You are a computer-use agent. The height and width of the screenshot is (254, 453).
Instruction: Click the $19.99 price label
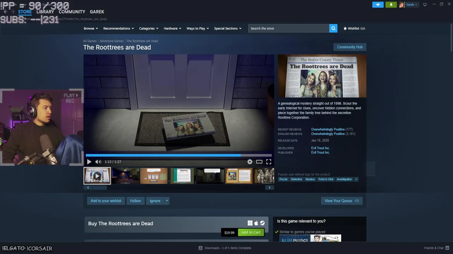pos(229,232)
